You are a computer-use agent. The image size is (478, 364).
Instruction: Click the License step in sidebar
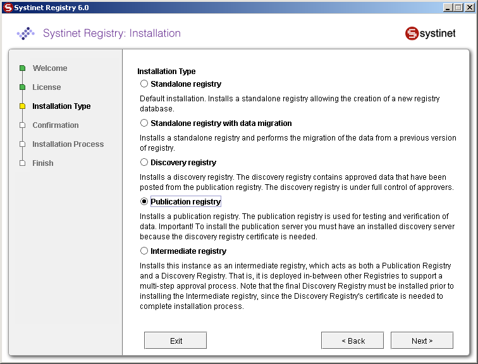click(x=47, y=87)
